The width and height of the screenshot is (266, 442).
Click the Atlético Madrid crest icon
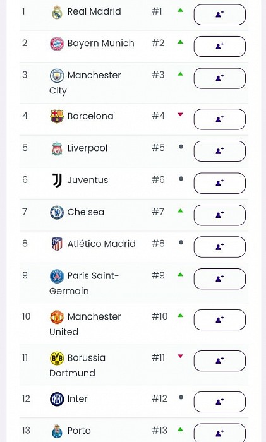click(x=57, y=244)
